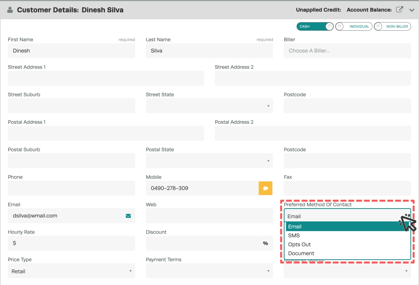419x285 pixels.
Task: Collapse the Customer Details panel chevron
Action: 412,10
